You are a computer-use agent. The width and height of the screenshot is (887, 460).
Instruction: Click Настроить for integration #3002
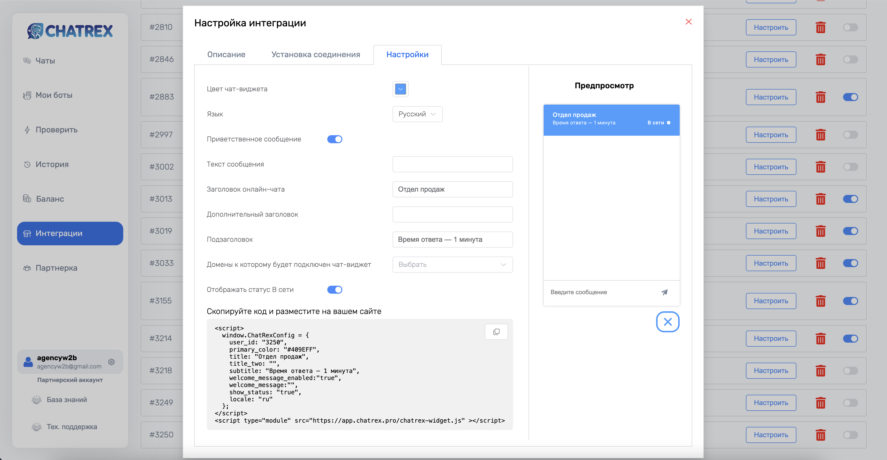771,167
